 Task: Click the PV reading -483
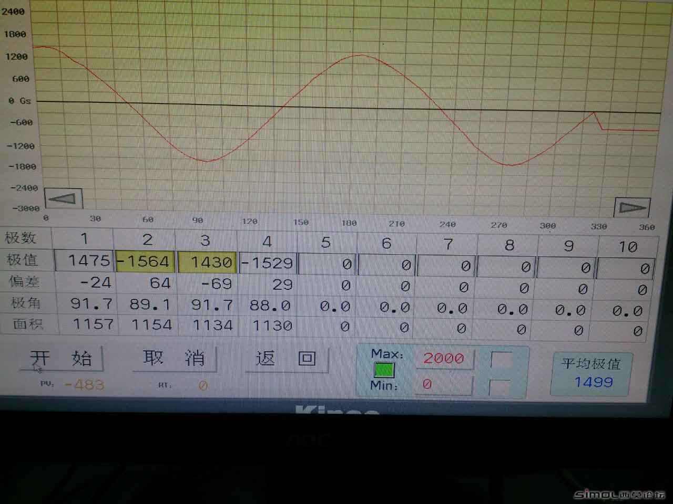85,385
